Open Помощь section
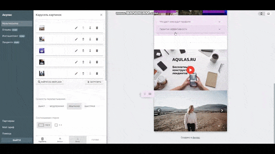Image resolution: width=275 pixels, height=154 pixels. click(7, 133)
